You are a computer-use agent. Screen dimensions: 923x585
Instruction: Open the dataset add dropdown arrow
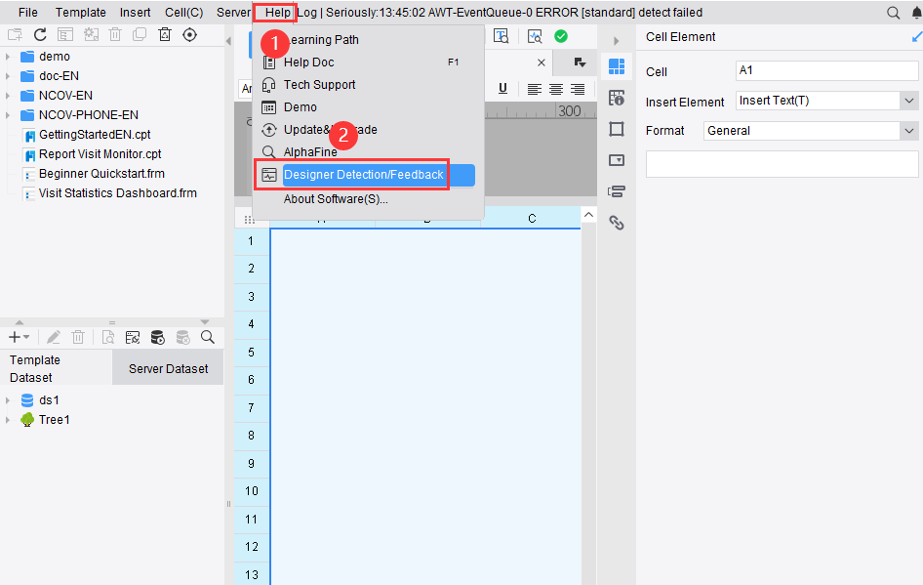[x=26, y=337]
